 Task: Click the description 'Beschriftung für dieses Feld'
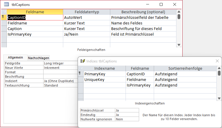pos(143,29)
